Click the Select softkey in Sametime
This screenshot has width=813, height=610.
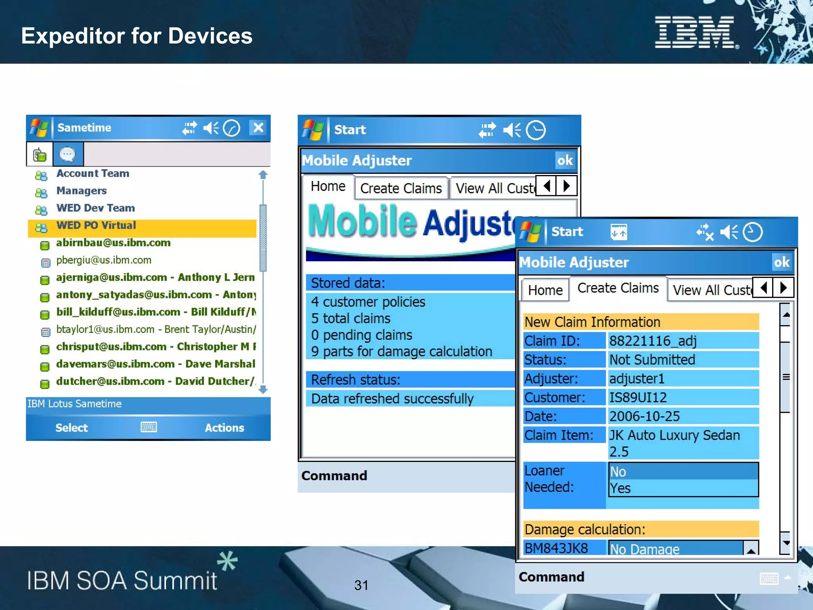click(71, 428)
